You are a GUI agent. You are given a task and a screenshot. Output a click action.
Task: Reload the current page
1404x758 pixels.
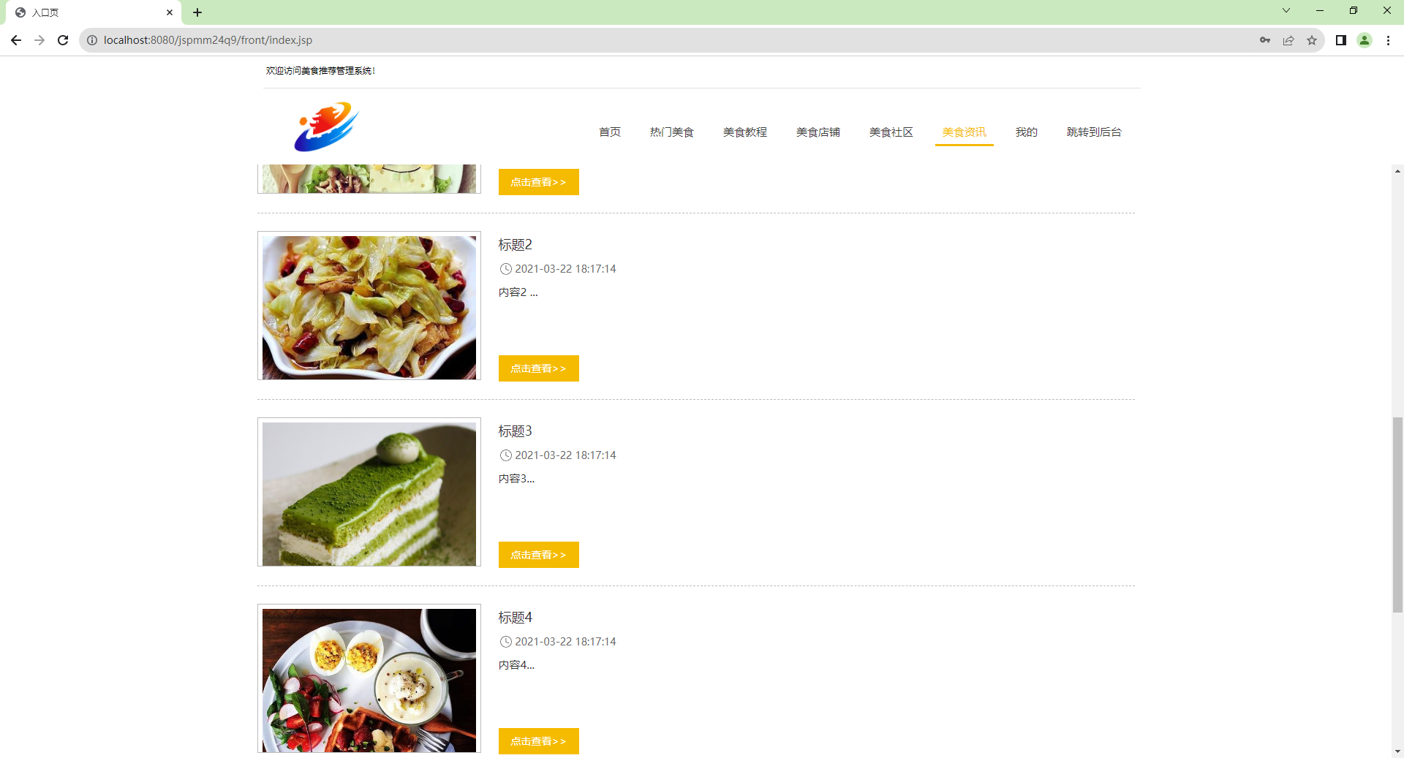[63, 40]
